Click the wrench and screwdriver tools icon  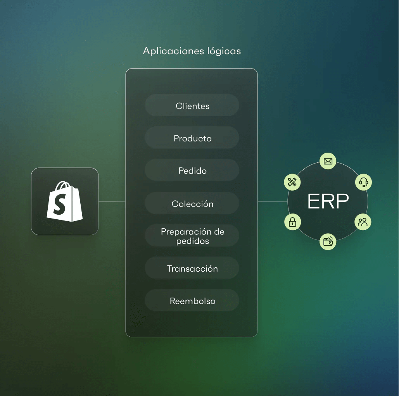[292, 182]
